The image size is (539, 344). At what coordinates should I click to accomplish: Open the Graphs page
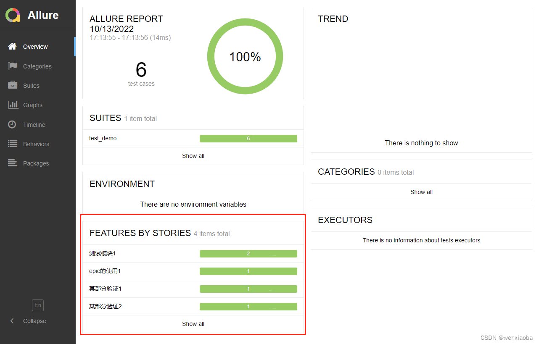(x=38, y=105)
